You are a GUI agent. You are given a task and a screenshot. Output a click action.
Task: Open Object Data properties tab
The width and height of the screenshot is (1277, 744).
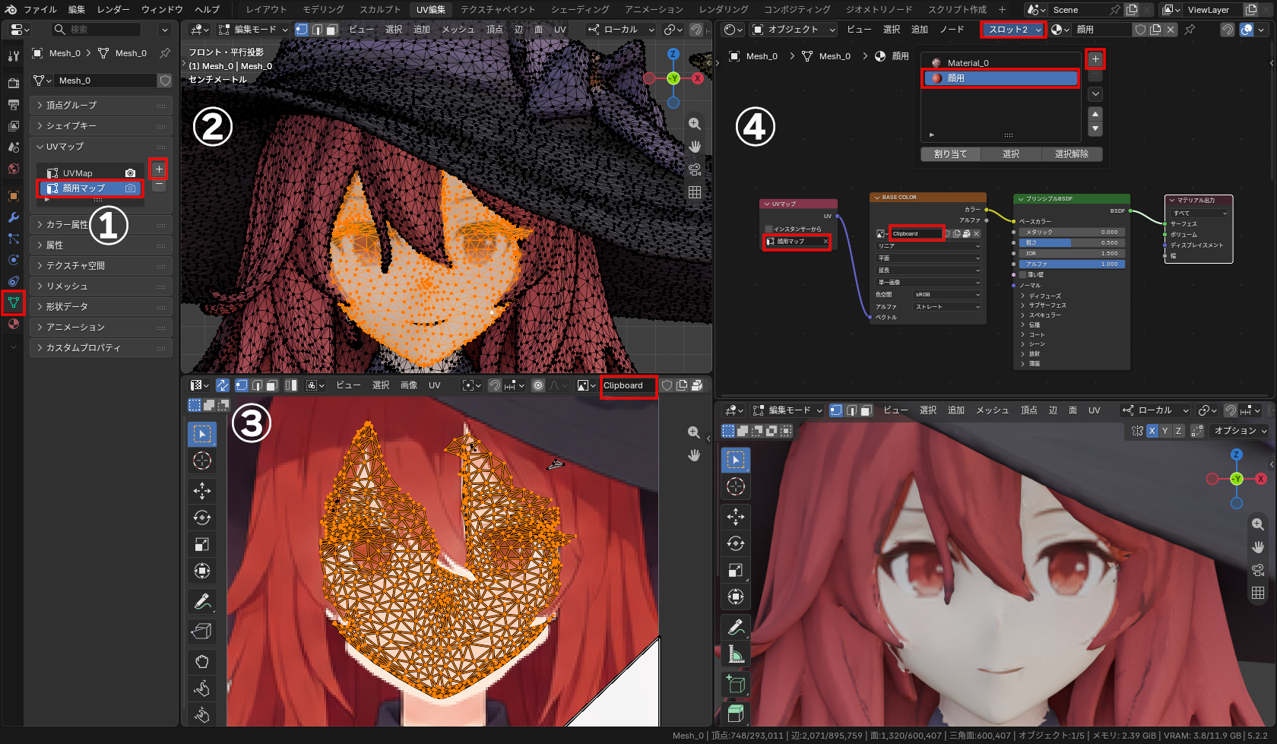(13, 302)
